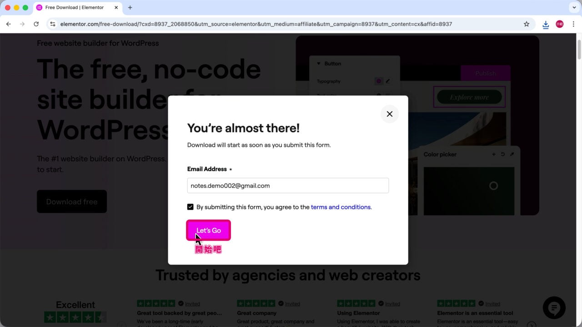The width and height of the screenshot is (582, 327).
Task: Uncheck the terms agreement checkbox
Action: click(x=190, y=207)
